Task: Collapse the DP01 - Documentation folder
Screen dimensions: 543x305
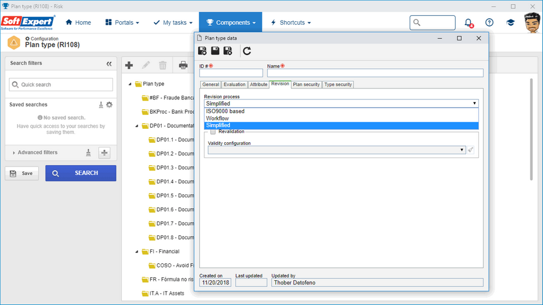Action: [137, 126]
